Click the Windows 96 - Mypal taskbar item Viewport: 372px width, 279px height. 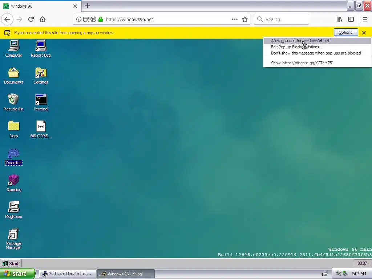click(x=126, y=274)
